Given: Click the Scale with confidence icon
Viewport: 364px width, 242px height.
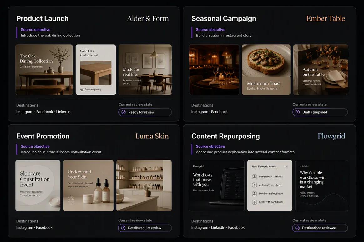Looking at the screenshot, I should coord(255,202).
